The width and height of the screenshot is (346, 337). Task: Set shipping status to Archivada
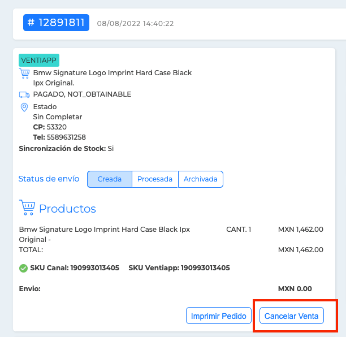click(x=200, y=179)
